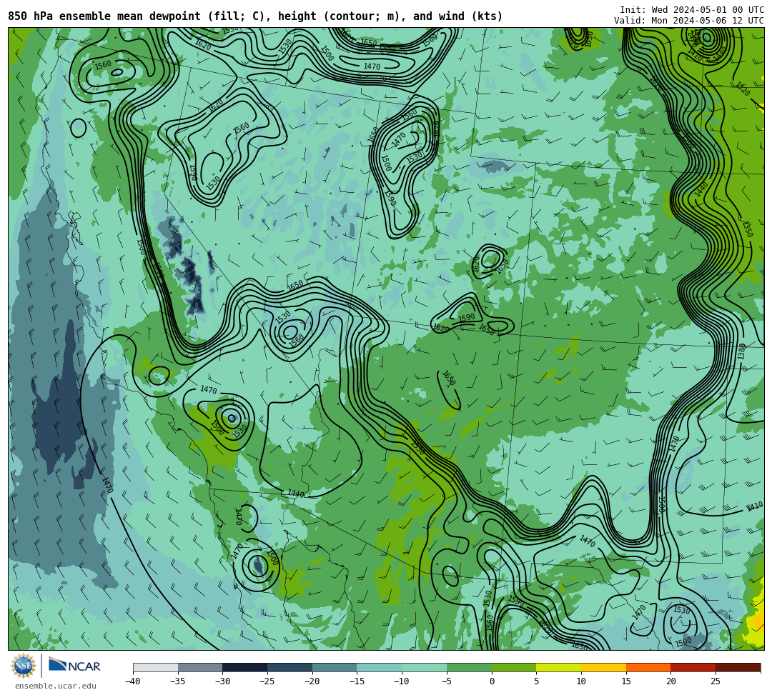
Task: Click the positive 5 colorbar tick label
Action: (x=537, y=681)
